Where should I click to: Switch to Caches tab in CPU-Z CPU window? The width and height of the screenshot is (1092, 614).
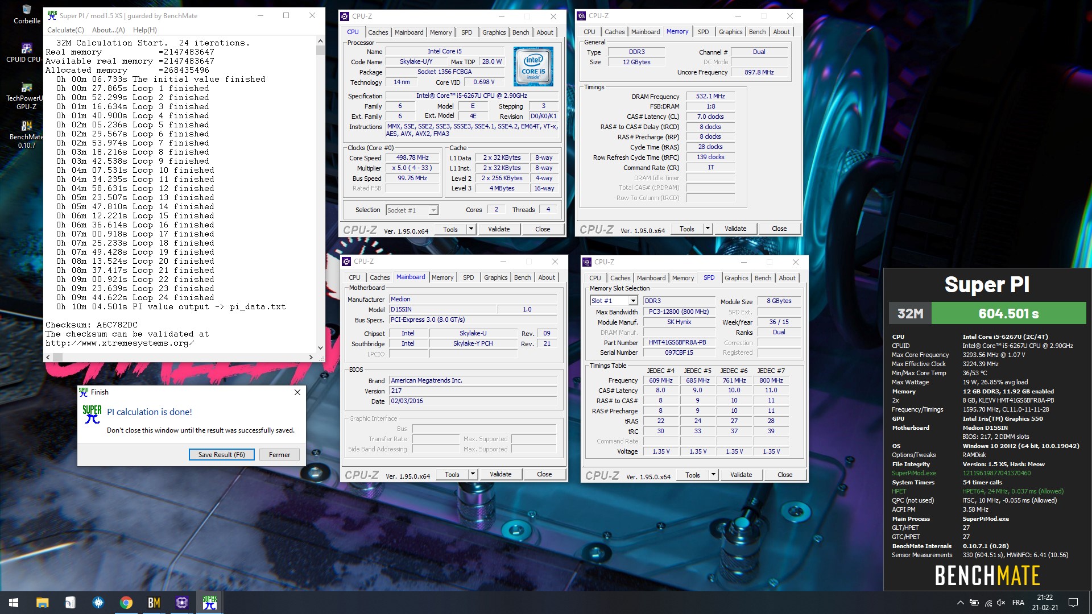point(378,32)
